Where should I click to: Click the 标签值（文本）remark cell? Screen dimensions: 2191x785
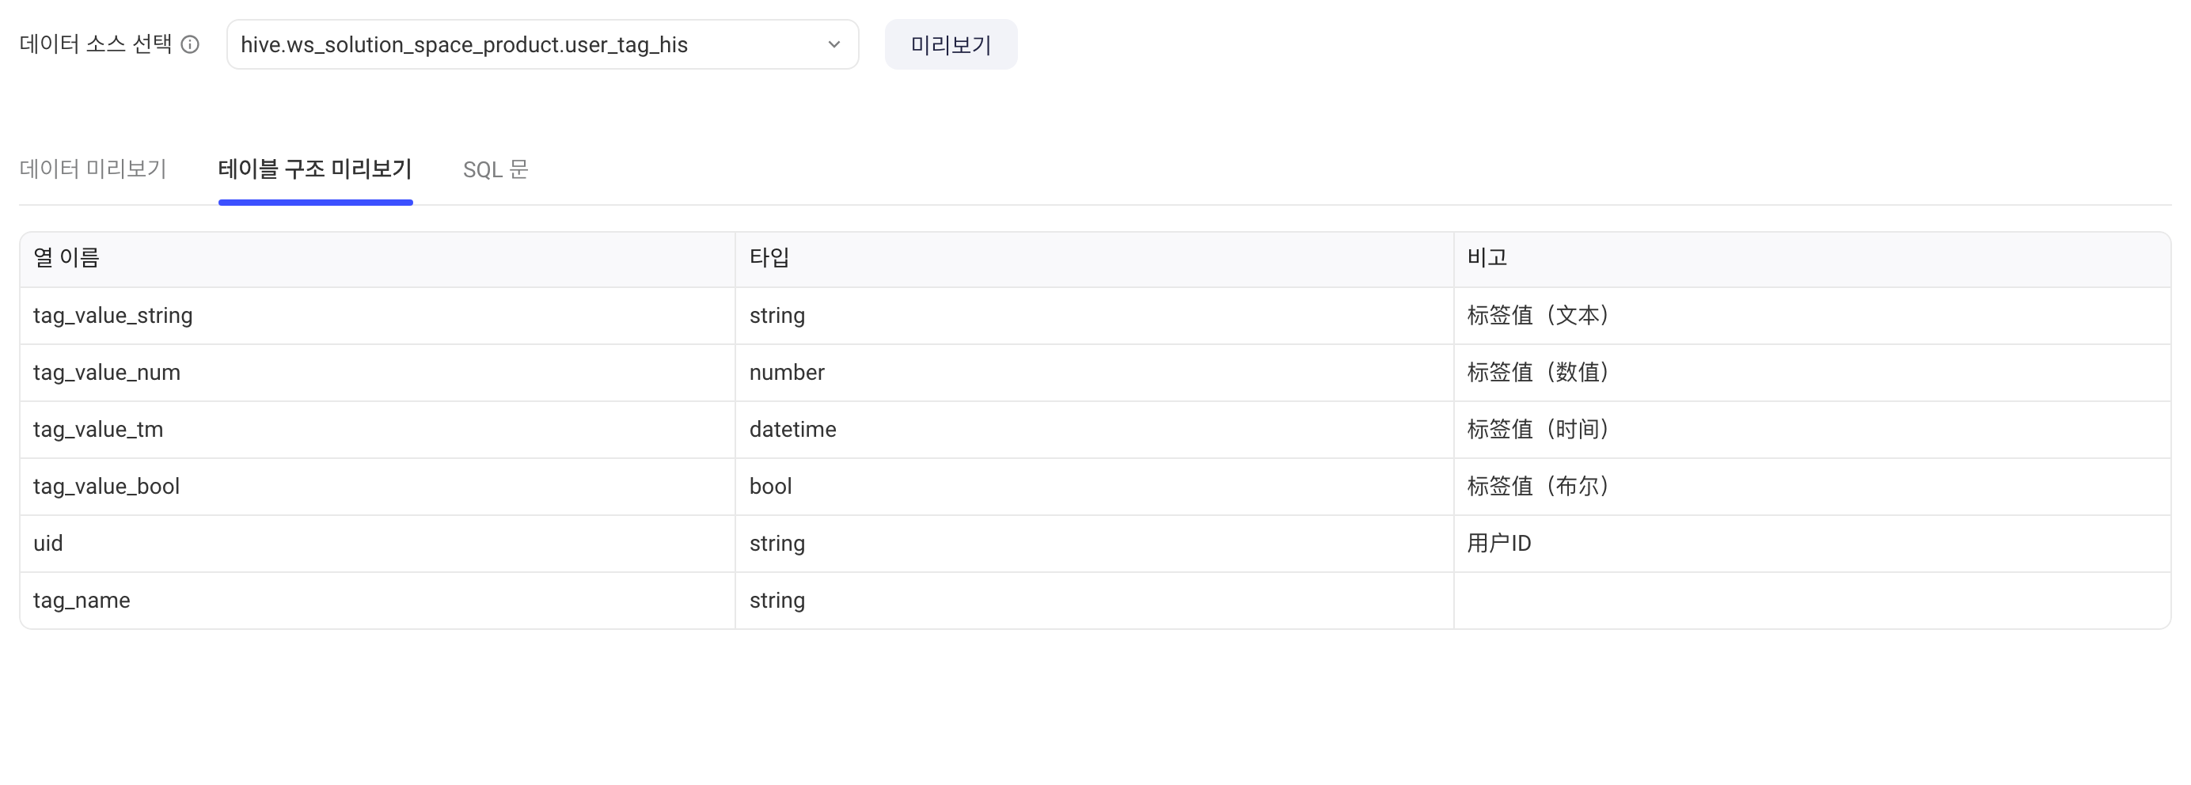[x=1812, y=316]
